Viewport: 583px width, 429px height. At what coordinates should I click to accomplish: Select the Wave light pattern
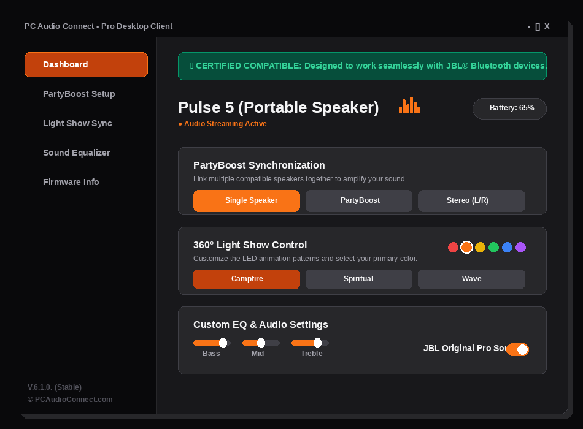pos(471,279)
